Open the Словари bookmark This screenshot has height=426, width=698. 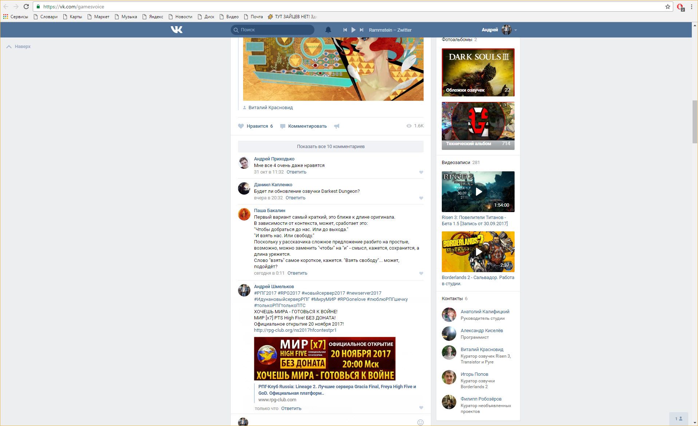[46, 17]
